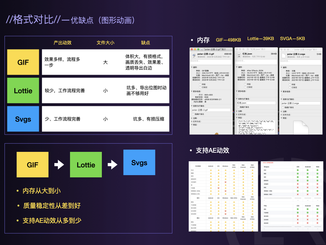The image size is (326, 245).
Task: Click the blue Svgs box in the flow diagram
Action: click(139, 162)
